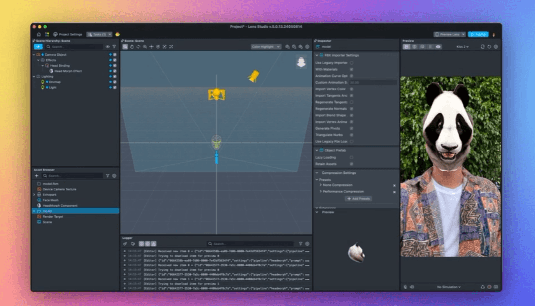Remove the Performance Compression preset
The width and height of the screenshot is (535, 306).
[x=394, y=192]
